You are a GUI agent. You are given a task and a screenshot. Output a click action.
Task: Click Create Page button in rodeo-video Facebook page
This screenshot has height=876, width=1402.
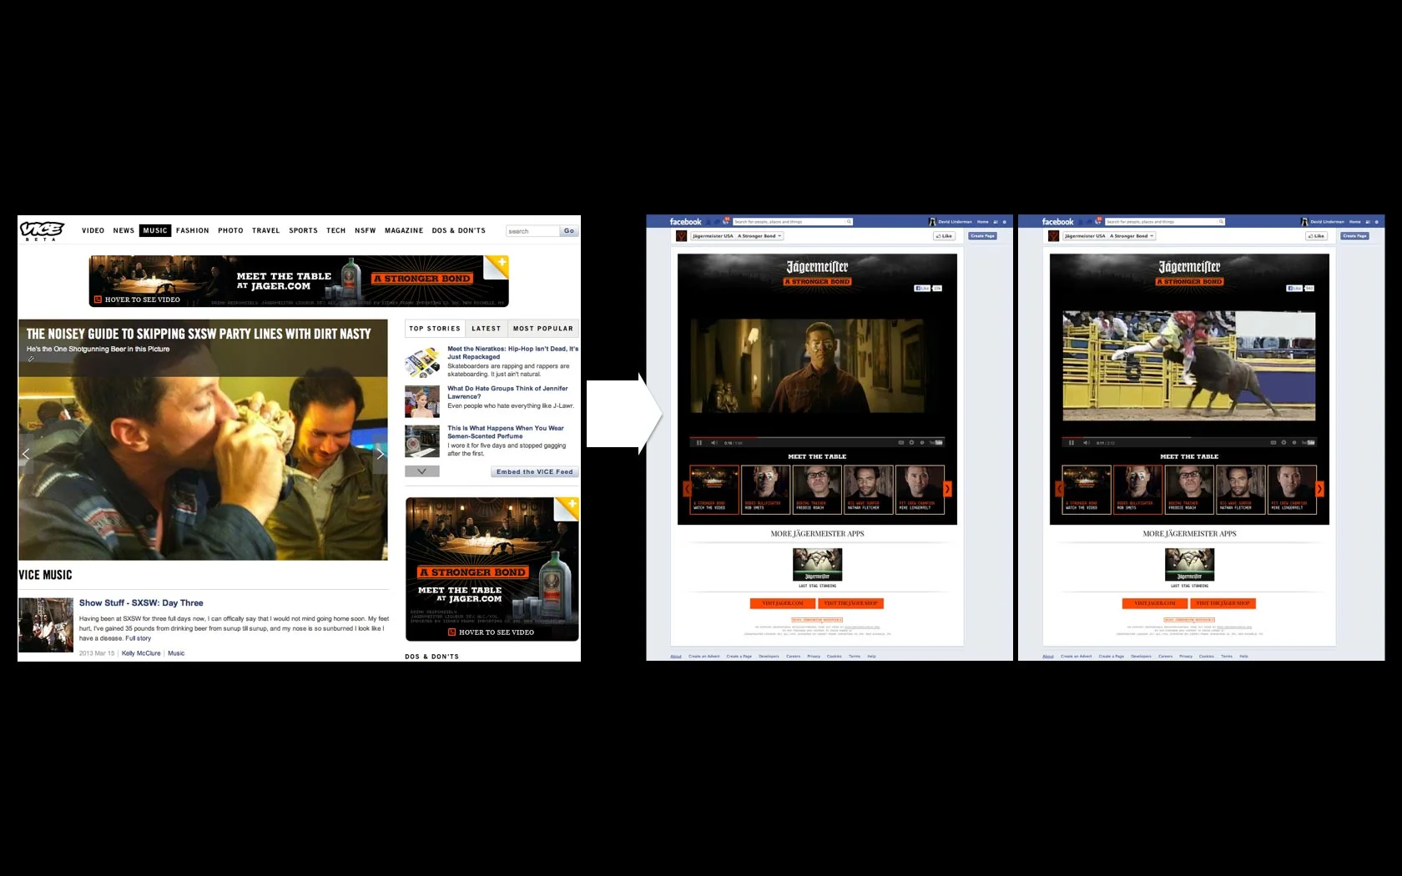[x=1354, y=236]
